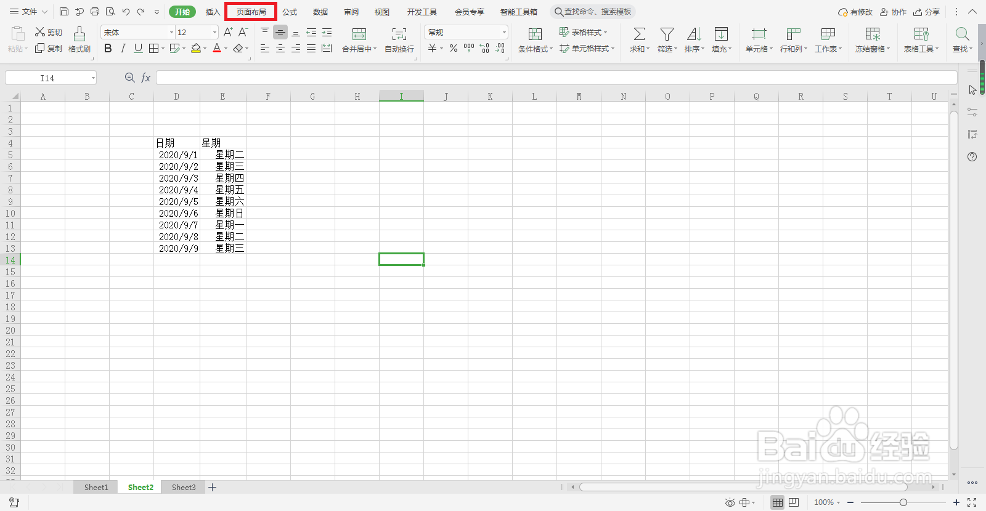Viewport: 986px width, 511px height.
Task: Click the Redo arrow icon
Action: [x=141, y=12]
